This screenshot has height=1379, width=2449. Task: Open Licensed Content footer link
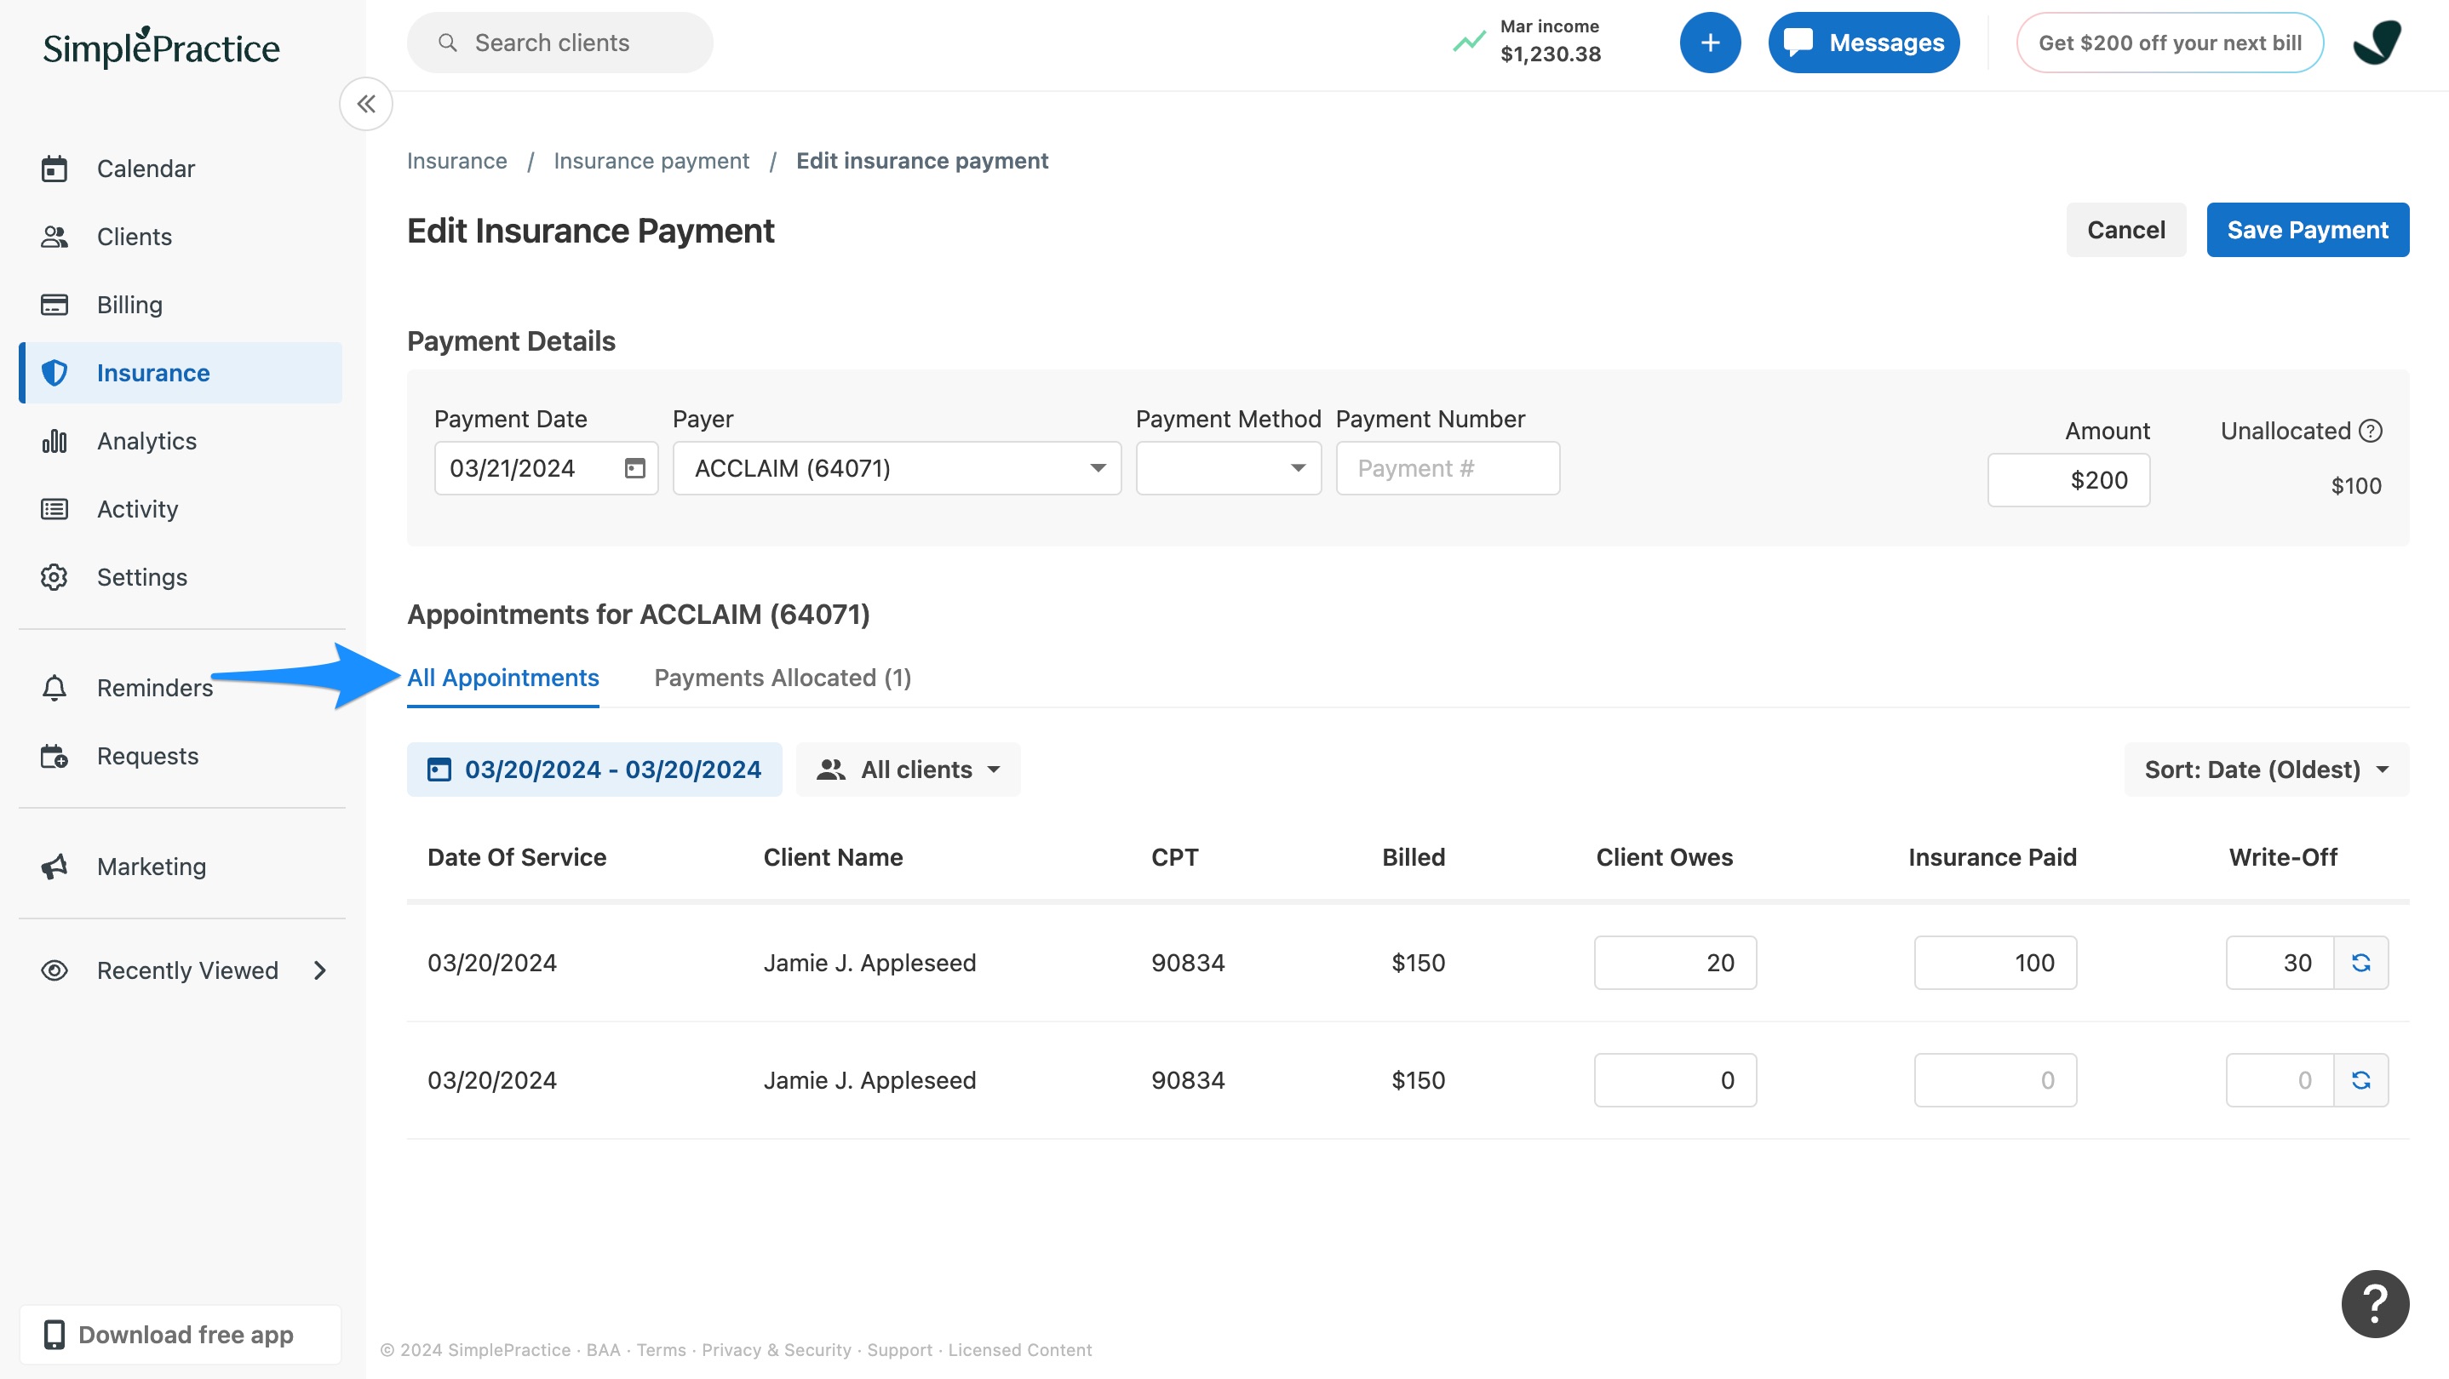click(x=1019, y=1349)
